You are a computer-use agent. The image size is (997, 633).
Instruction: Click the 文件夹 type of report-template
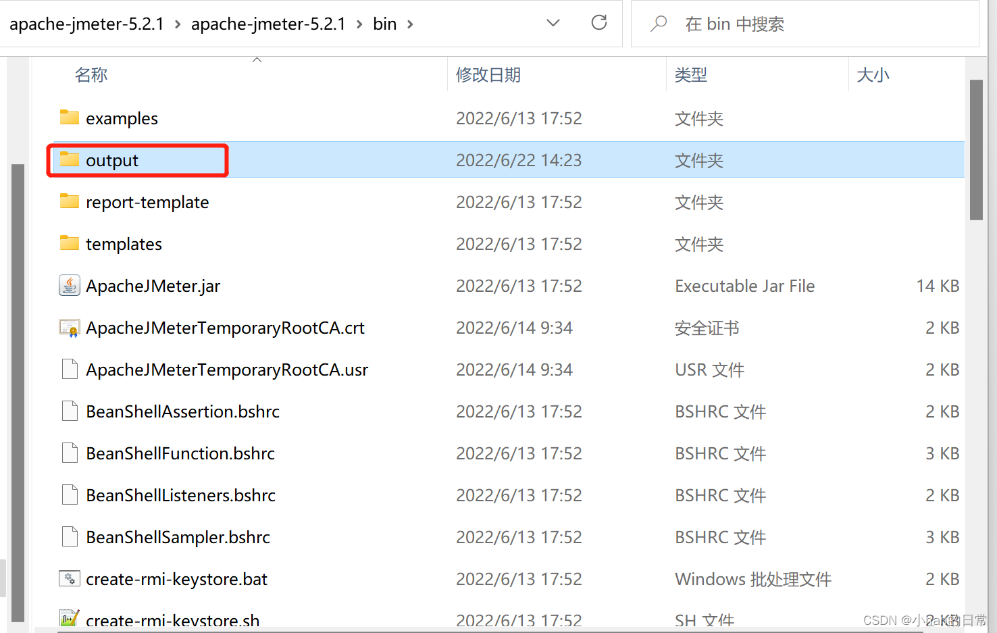tap(699, 202)
